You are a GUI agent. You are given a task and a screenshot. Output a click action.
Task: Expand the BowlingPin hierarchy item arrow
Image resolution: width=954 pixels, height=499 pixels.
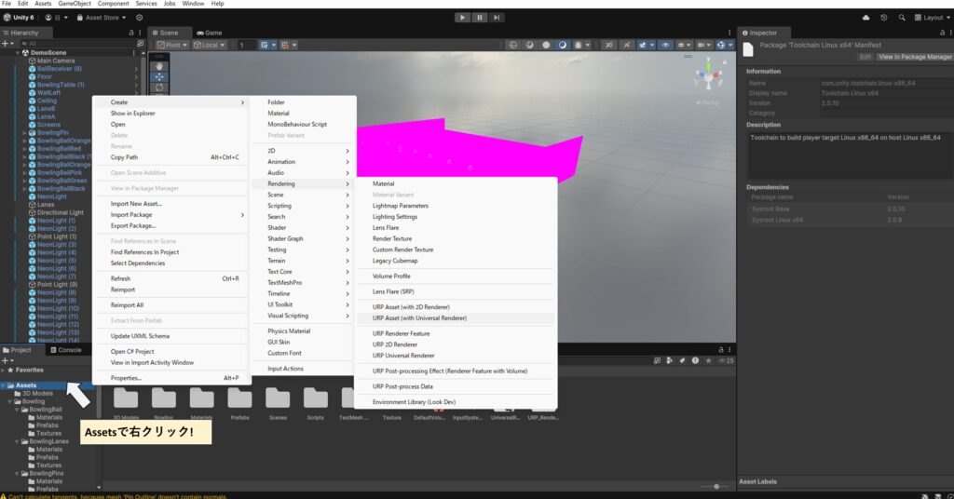tap(25, 132)
